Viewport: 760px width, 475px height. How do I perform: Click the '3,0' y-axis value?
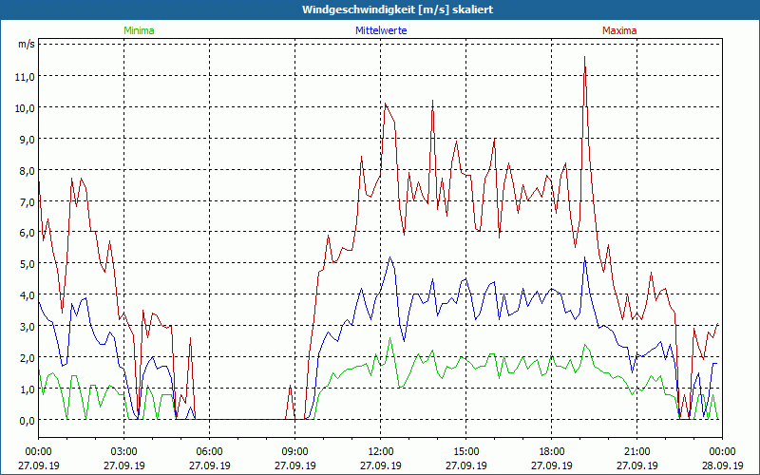pos(29,326)
